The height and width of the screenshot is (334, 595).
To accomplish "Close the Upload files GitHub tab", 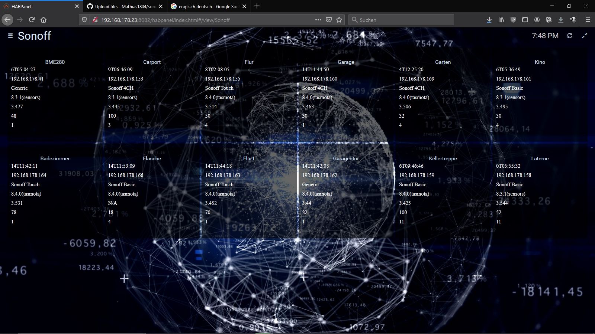I will (x=161, y=6).
